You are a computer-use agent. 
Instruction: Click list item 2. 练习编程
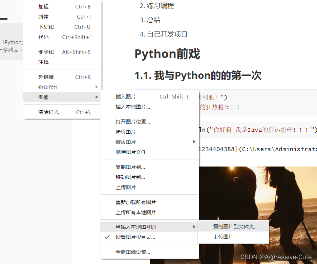click(157, 6)
